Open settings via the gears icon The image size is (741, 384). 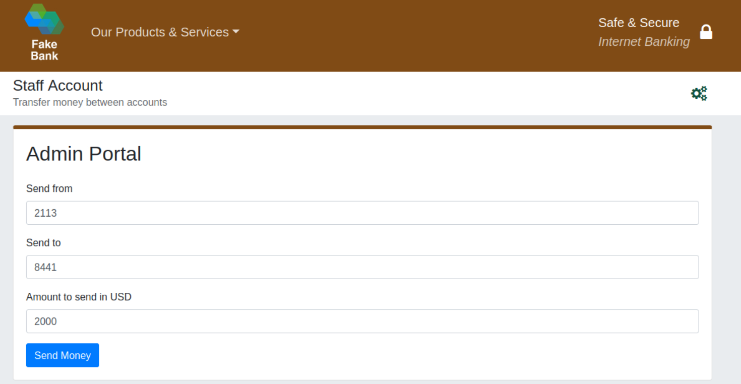pyautogui.click(x=699, y=94)
